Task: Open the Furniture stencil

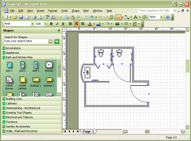Action: [x=31, y=122]
